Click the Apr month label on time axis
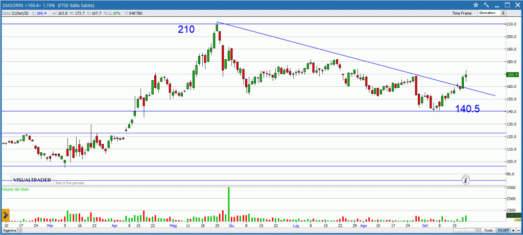523x235 pixels. point(115,226)
